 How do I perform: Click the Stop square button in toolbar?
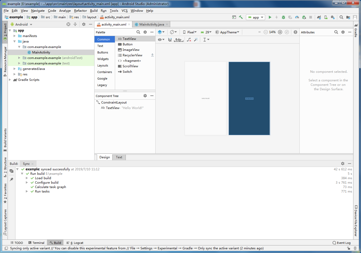[x=311, y=17]
